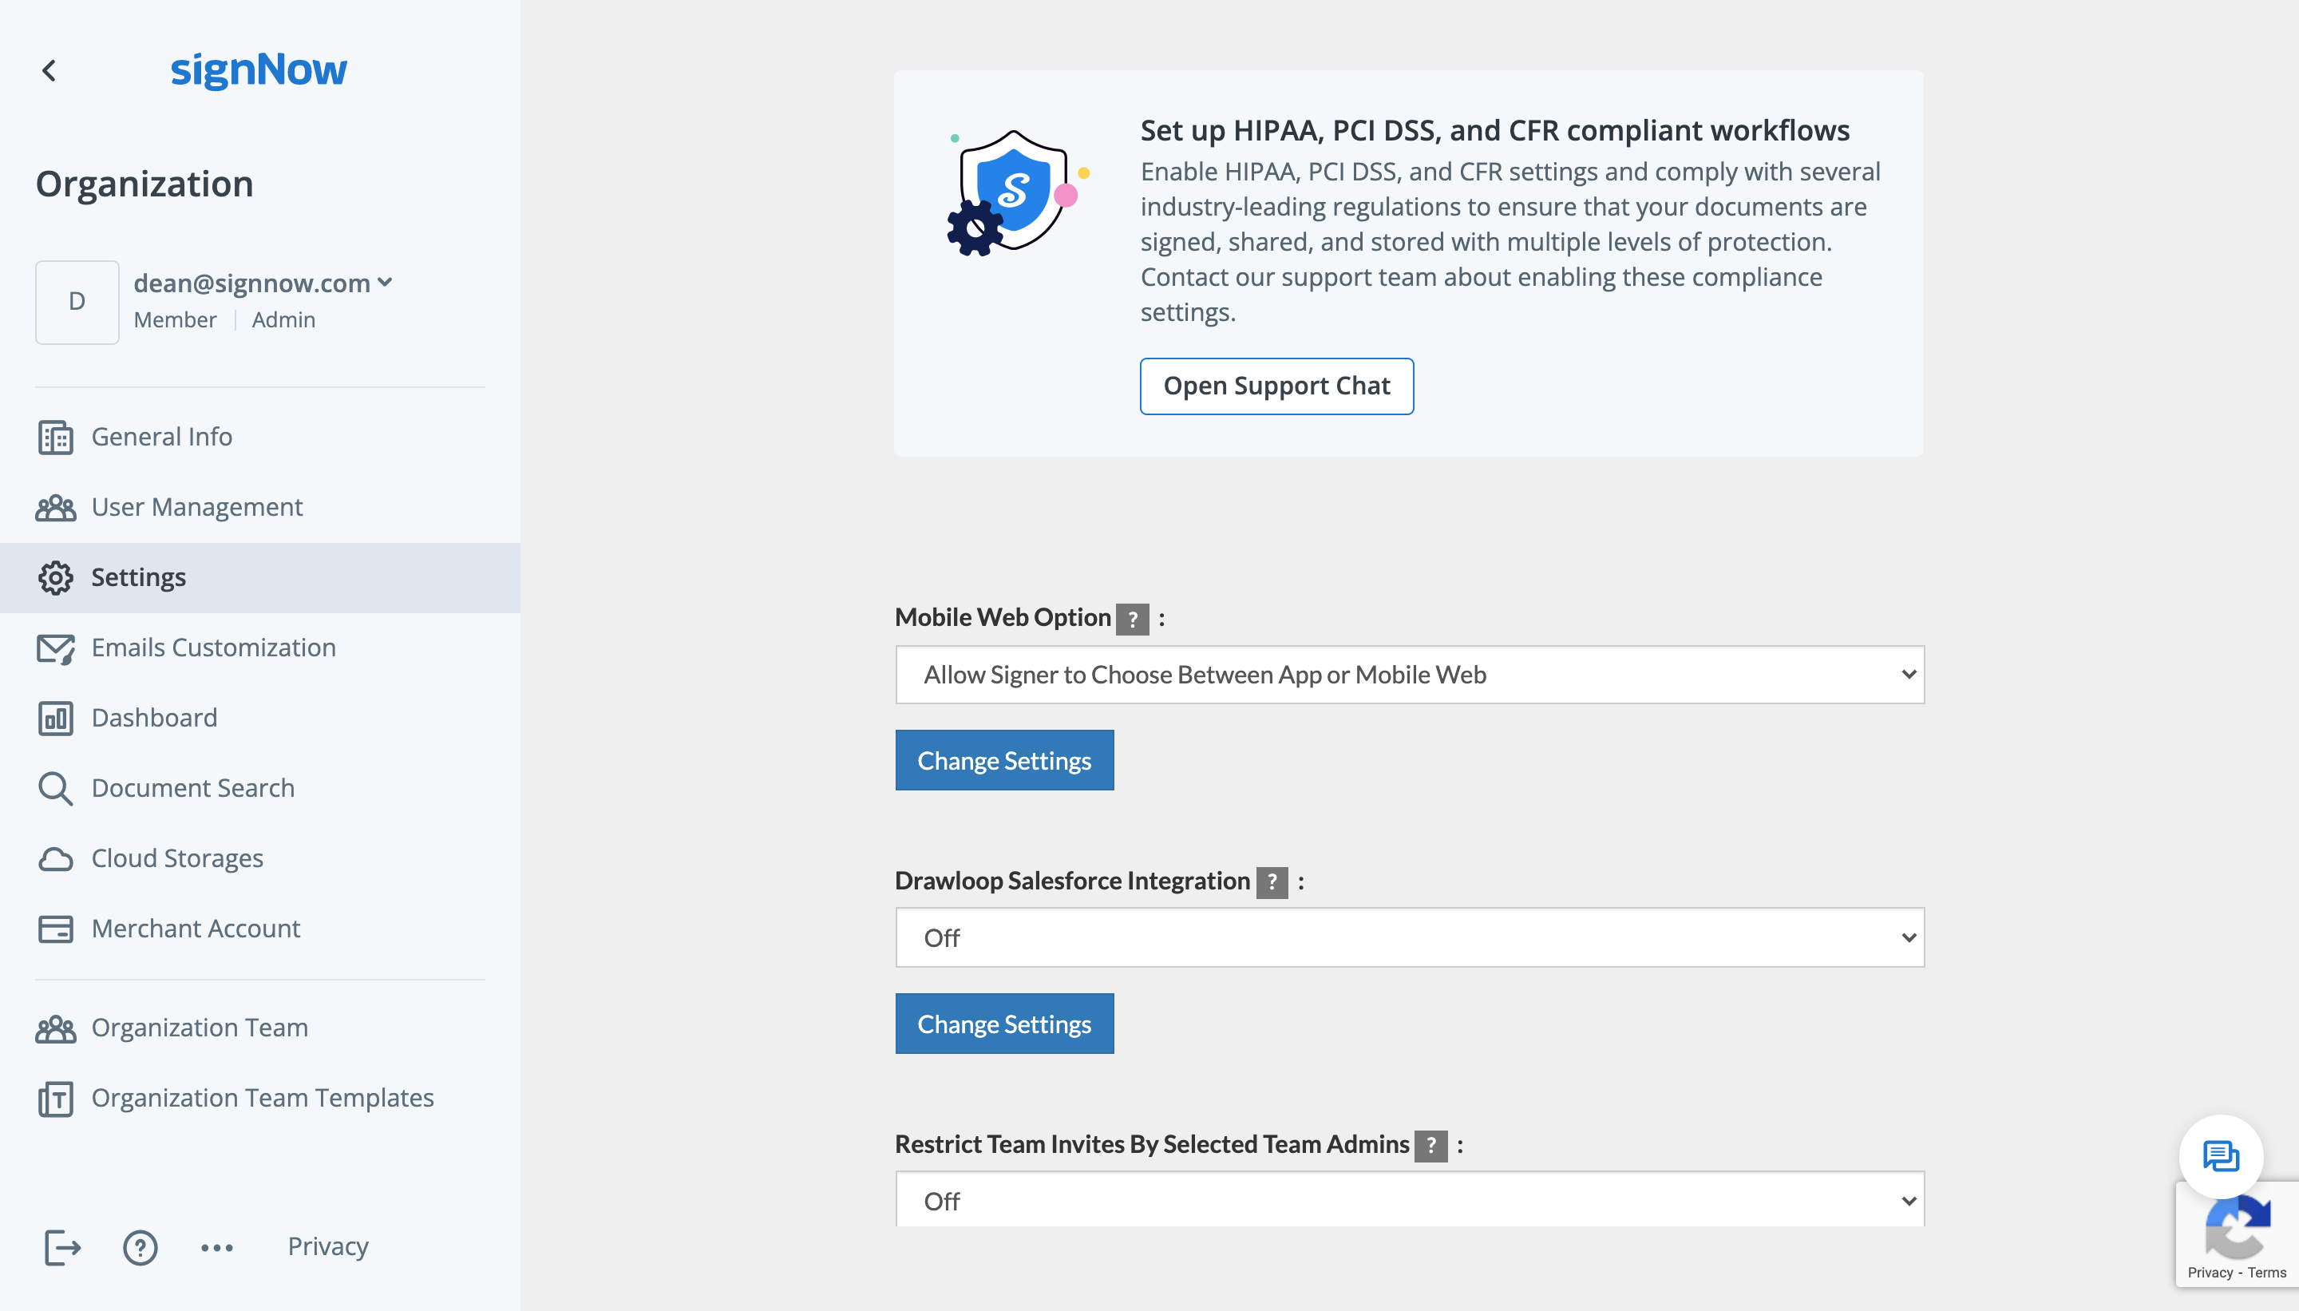The width and height of the screenshot is (2299, 1311).
Task: Click Change Settings under Mobile Web Option
Action: click(x=1003, y=761)
